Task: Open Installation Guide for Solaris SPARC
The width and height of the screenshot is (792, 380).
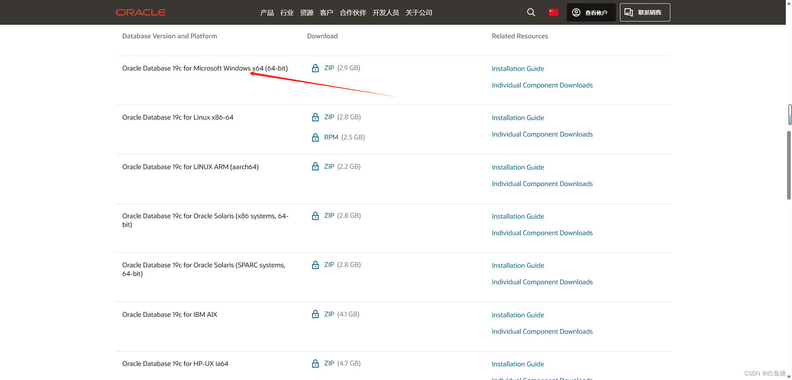Action: tap(518, 265)
